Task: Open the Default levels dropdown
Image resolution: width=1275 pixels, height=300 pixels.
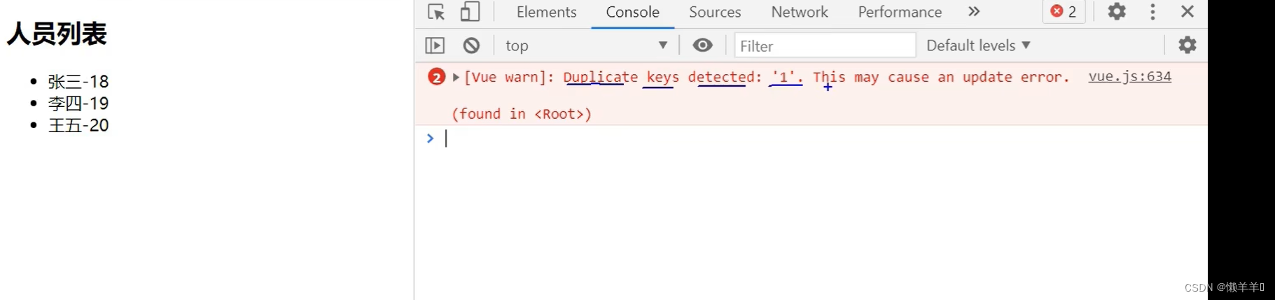Action: (x=977, y=45)
